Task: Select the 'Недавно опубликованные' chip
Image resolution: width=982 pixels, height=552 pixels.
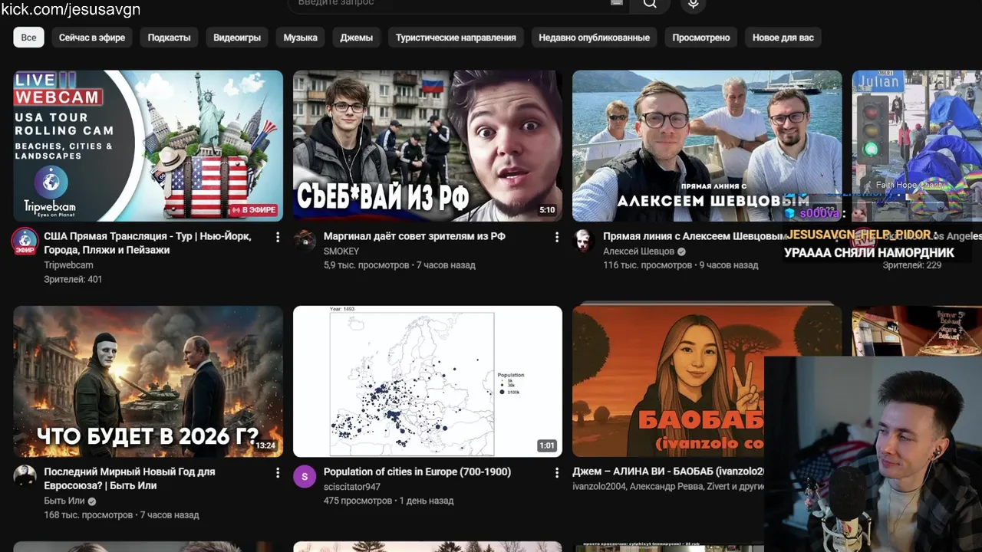Action: click(594, 38)
